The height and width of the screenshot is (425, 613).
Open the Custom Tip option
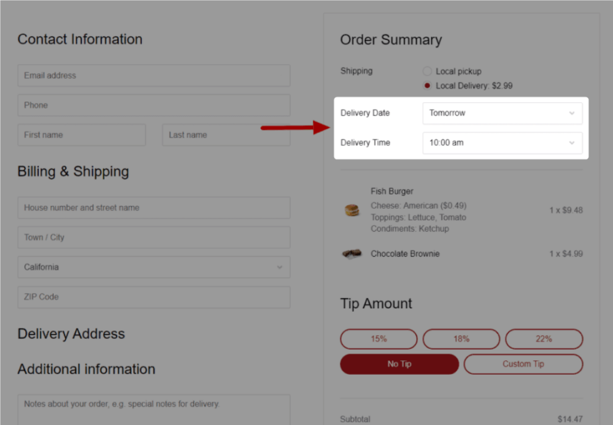[523, 364]
